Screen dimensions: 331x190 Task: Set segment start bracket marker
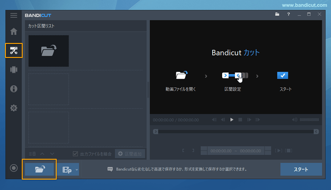point(183,151)
